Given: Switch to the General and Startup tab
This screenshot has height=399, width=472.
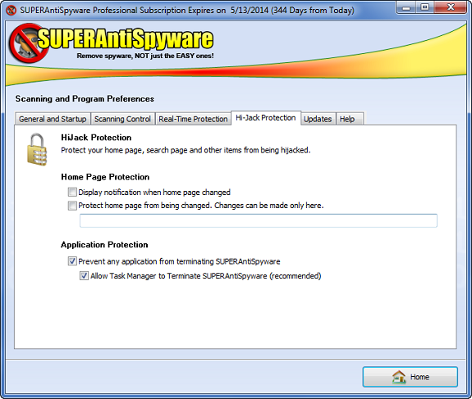Looking at the screenshot, I should coord(53,119).
